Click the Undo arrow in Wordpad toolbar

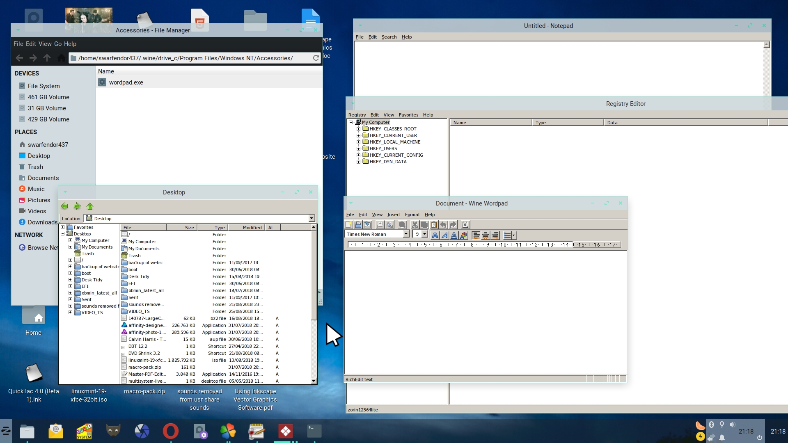tap(443, 224)
